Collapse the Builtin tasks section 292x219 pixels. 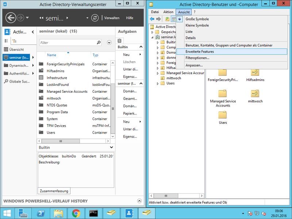coord(141,47)
